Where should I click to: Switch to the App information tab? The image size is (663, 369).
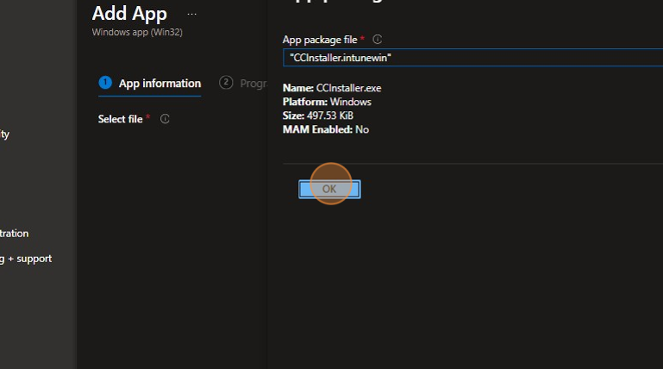coord(159,84)
